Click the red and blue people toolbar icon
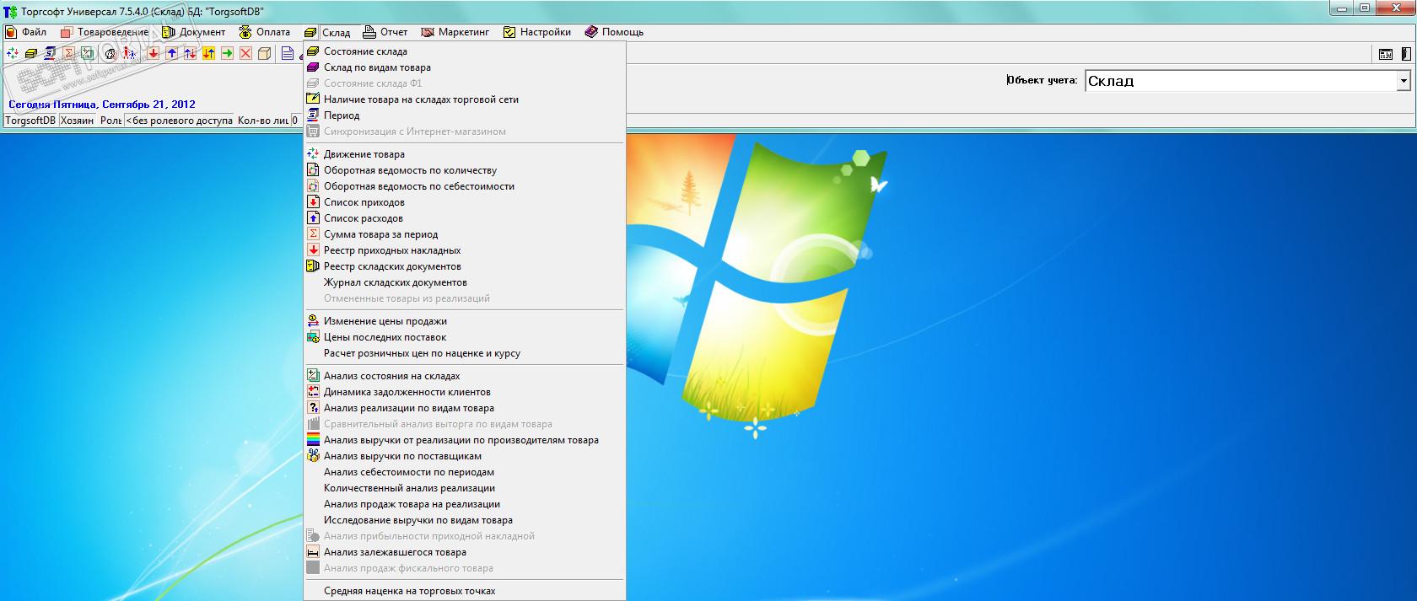The width and height of the screenshot is (1417, 601). point(129,53)
